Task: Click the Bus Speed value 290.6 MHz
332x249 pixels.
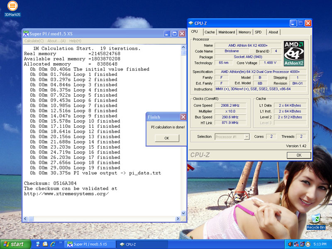Action: (230, 117)
